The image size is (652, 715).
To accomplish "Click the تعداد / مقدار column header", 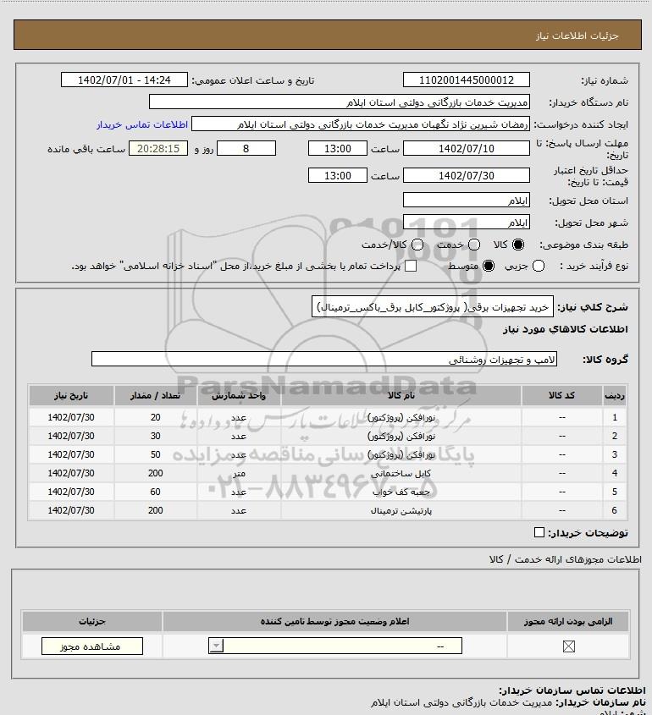I will point(155,396).
